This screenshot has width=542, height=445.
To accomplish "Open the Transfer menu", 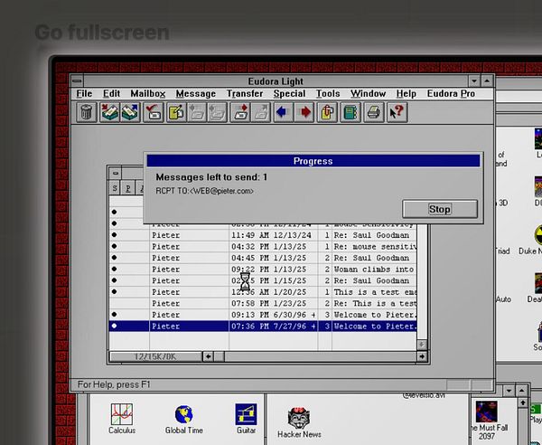I will (245, 94).
